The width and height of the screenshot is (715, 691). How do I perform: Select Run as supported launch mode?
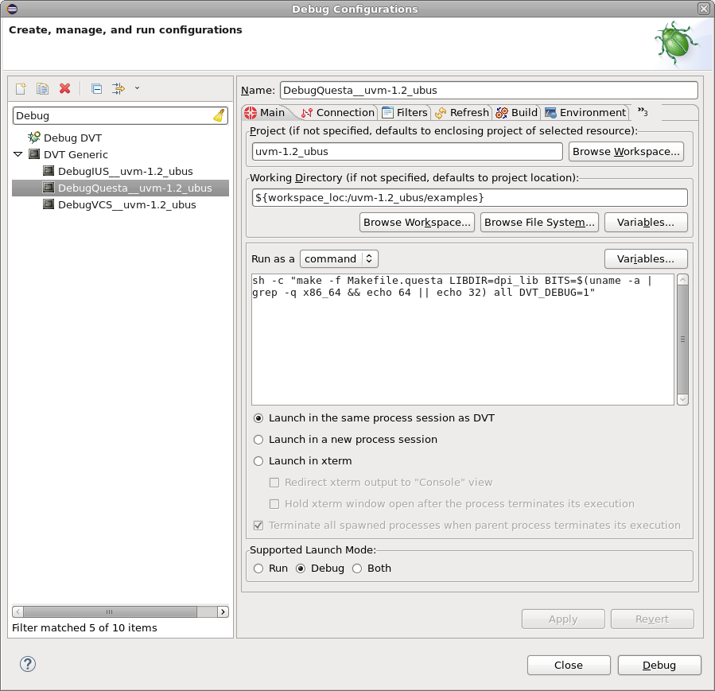click(258, 568)
